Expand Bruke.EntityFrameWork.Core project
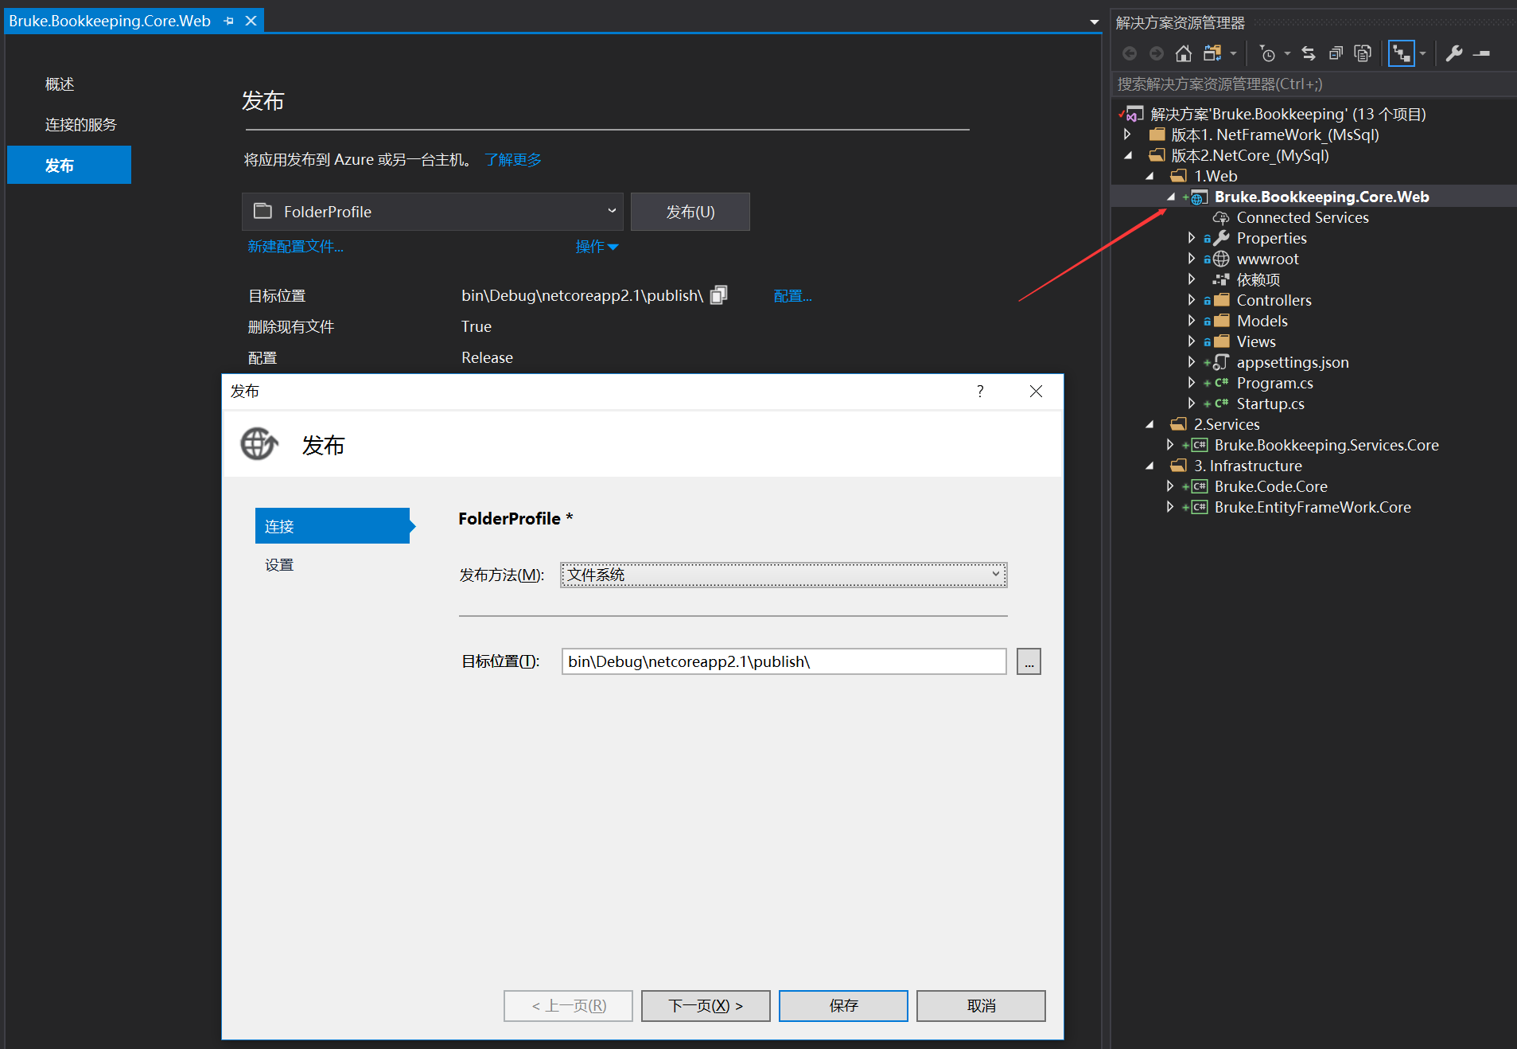This screenshot has width=1517, height=1049. click(x=1170, y=507)
